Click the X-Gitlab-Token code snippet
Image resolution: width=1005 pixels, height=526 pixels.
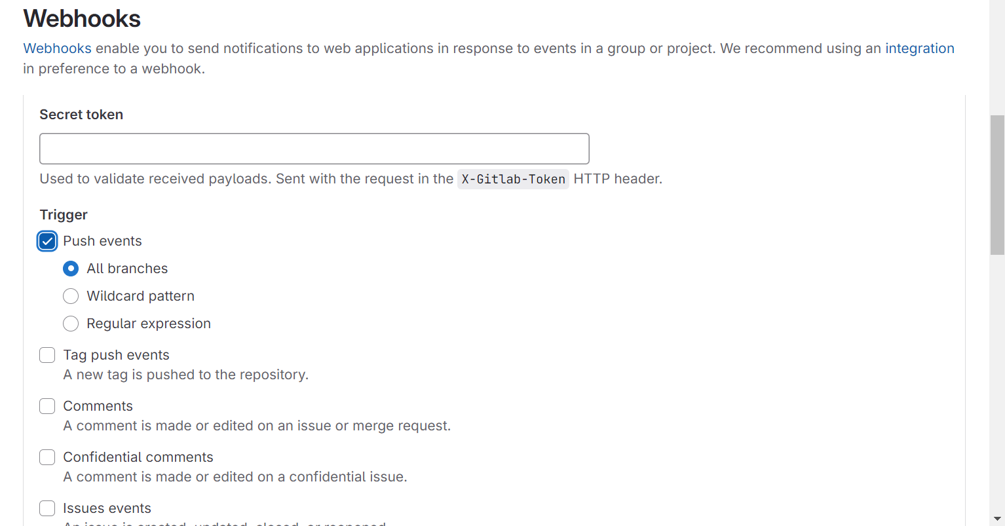click(514, 179)
